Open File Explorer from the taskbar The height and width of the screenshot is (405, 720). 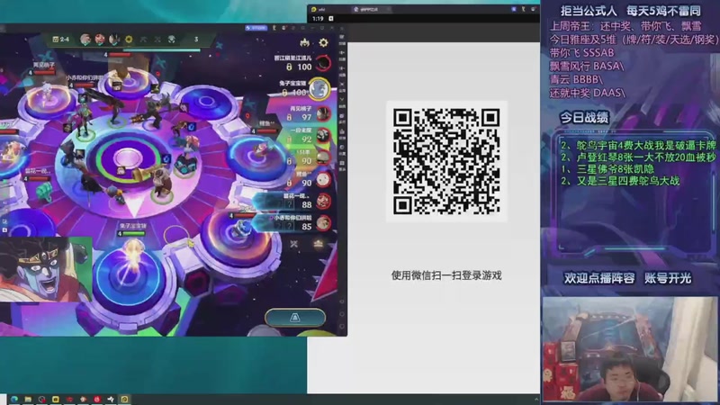[28, 400]
